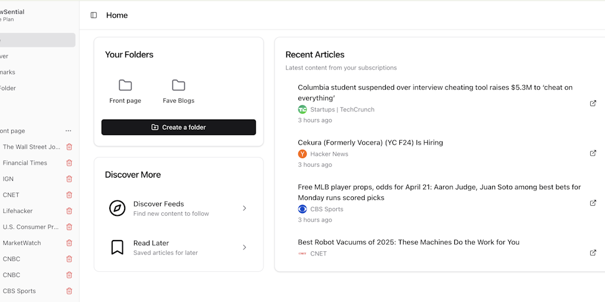Delete U.S. Consumer Pr... feed
Viewport: 605px width, 302px height.
[69, 227]
